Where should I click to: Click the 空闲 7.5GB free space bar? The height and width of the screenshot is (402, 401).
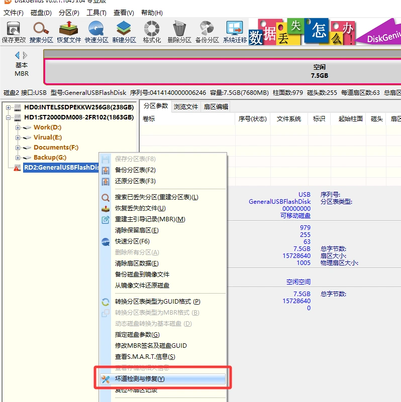click(223, 72)
